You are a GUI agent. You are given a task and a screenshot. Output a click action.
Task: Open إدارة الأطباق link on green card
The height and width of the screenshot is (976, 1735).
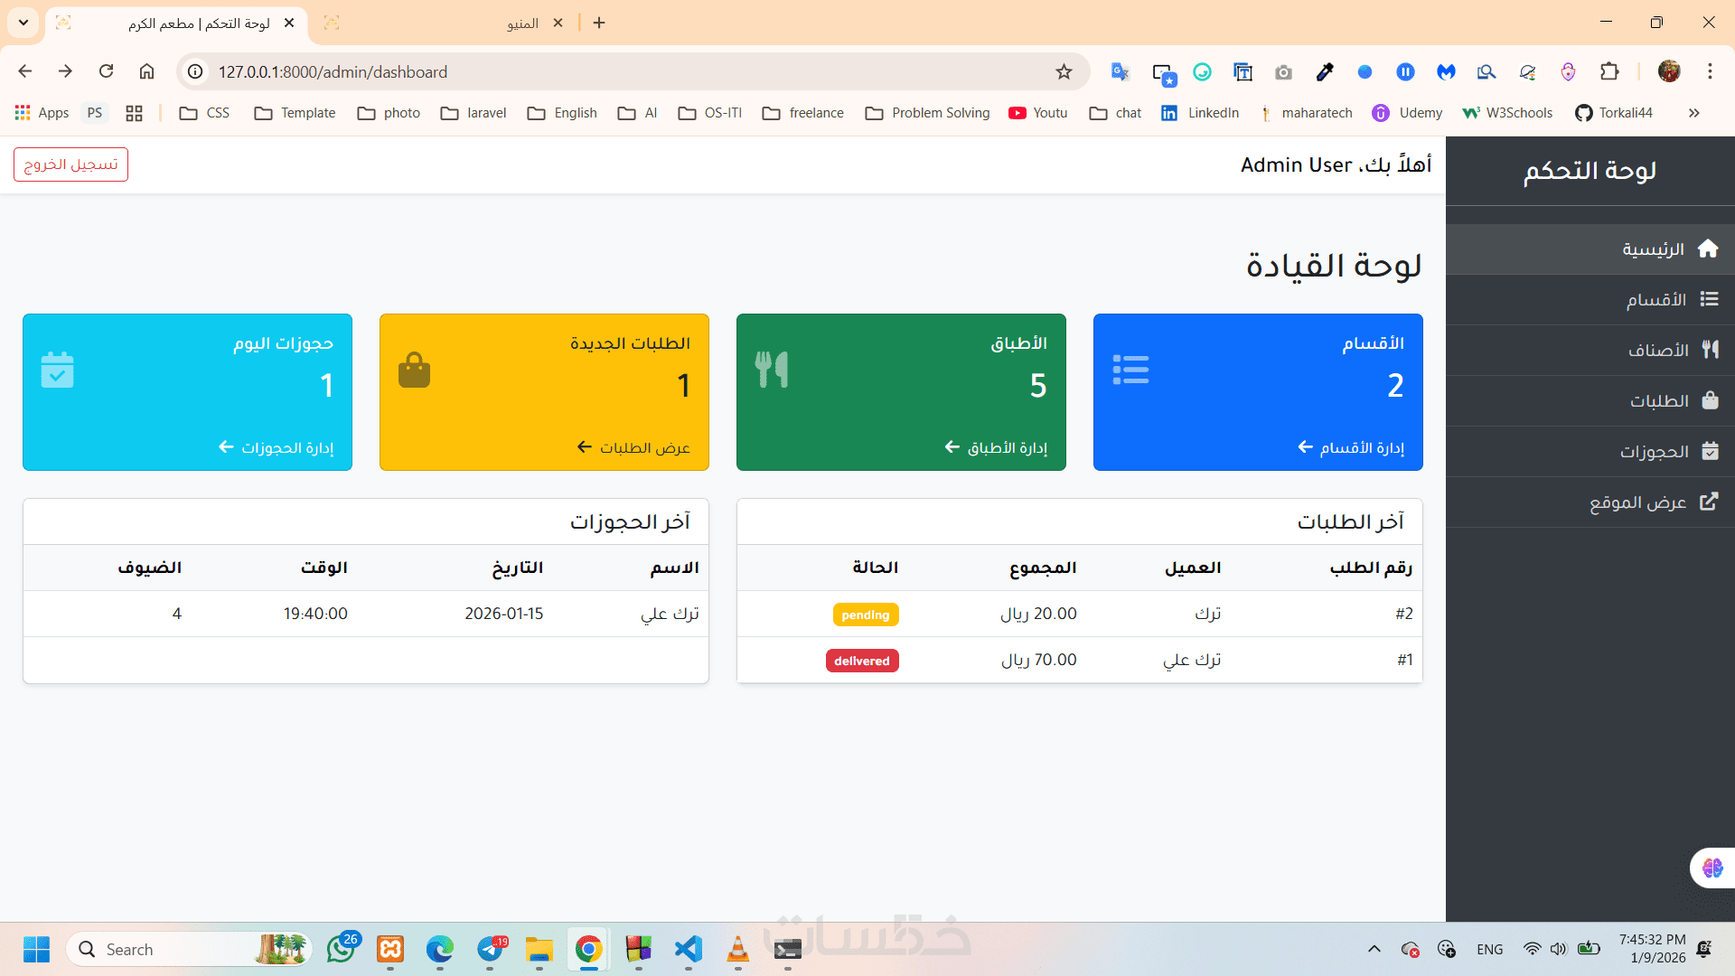(996, 447)
